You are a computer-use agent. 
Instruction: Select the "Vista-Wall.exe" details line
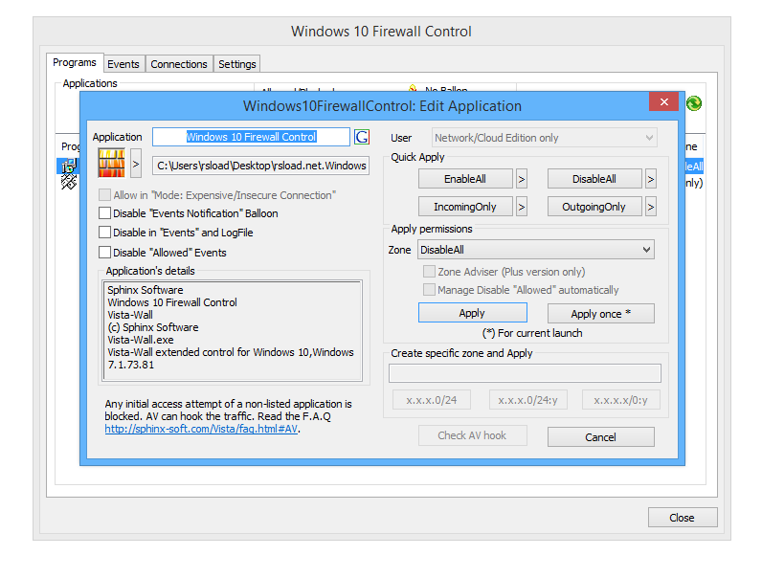pos(141,340)
